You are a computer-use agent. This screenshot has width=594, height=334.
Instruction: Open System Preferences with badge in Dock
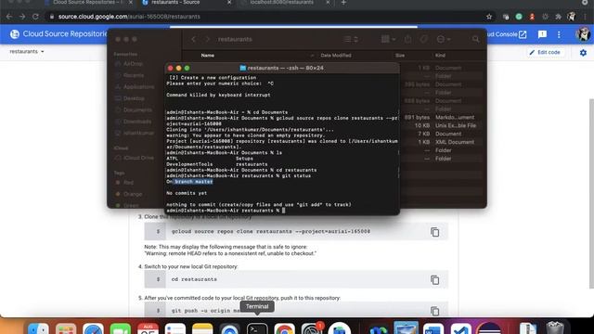tap(312, 328)
